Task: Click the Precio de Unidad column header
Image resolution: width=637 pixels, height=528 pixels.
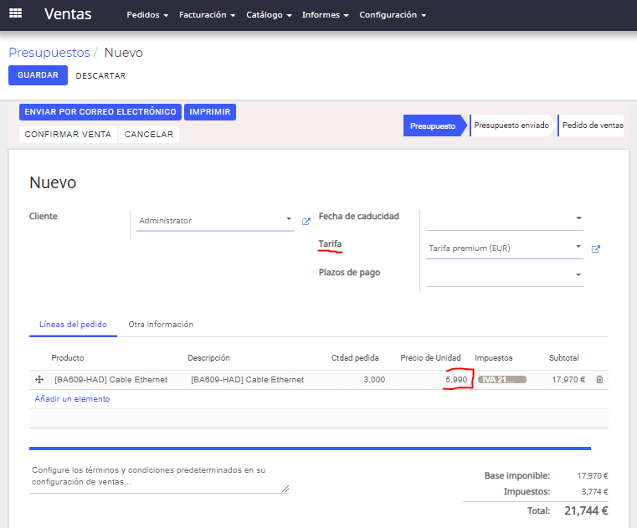Action: click(x=430, y=358)
